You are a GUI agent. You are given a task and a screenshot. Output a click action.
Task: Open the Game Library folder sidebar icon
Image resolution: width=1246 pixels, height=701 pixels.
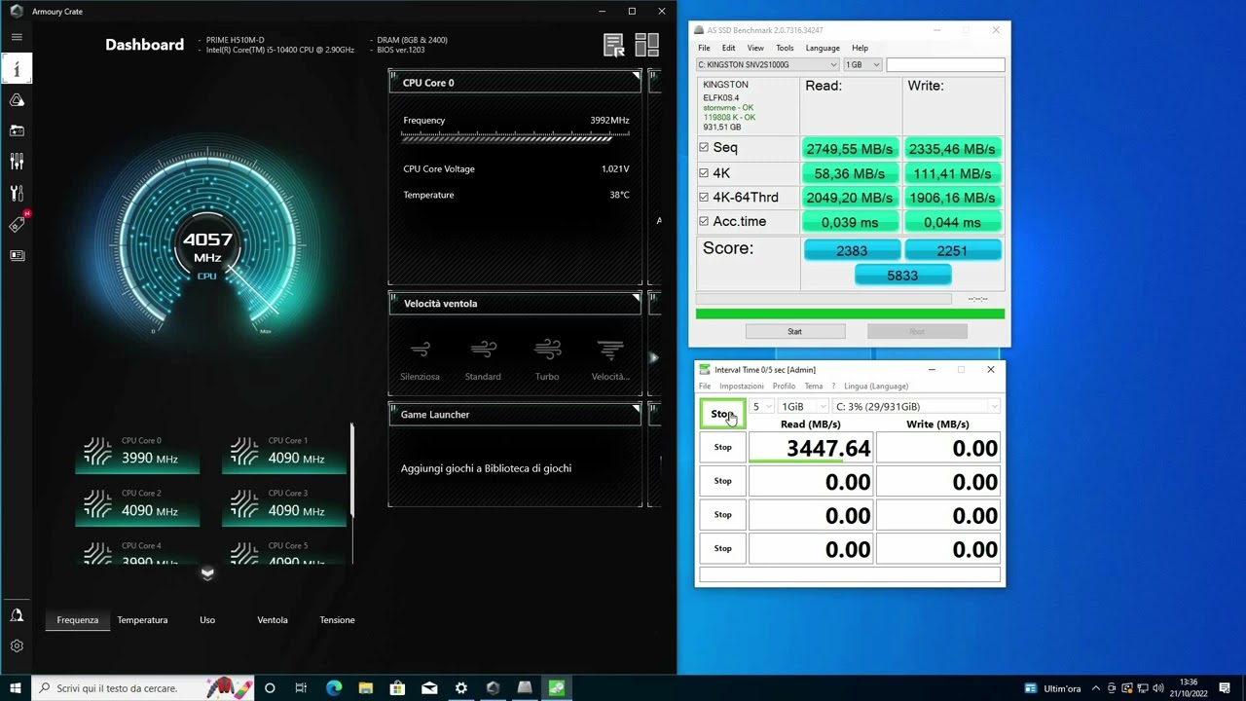[17, 131]
